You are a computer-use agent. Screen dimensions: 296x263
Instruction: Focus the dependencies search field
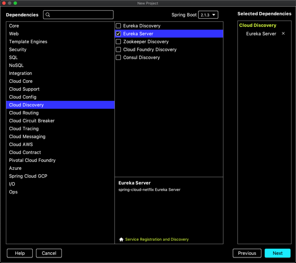[81, 15]
